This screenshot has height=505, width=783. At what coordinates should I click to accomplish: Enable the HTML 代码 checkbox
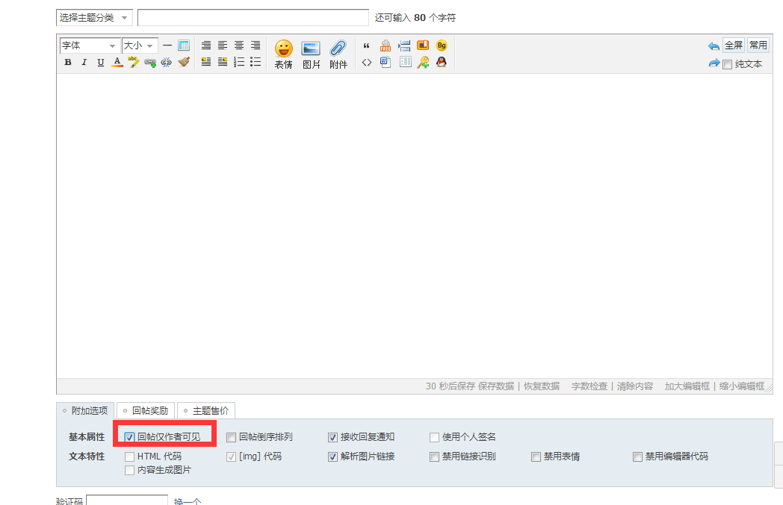pos(129,457)
